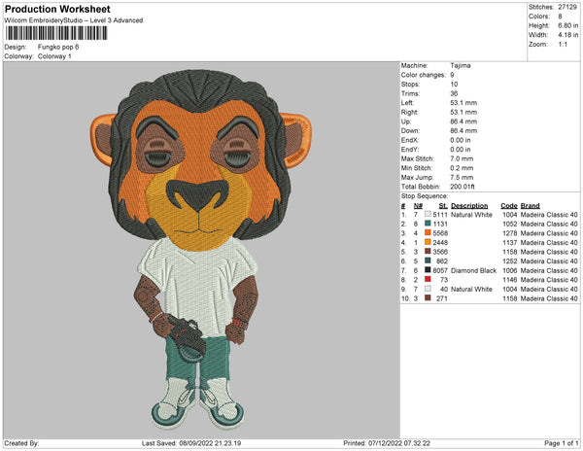Select the stitch count 27129
The width and height of the screenshot is (583, 451).
coord(567,7)
